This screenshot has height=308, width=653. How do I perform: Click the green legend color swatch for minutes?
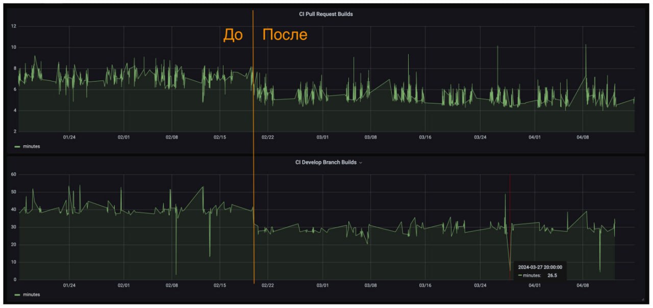tap(16, 146)
